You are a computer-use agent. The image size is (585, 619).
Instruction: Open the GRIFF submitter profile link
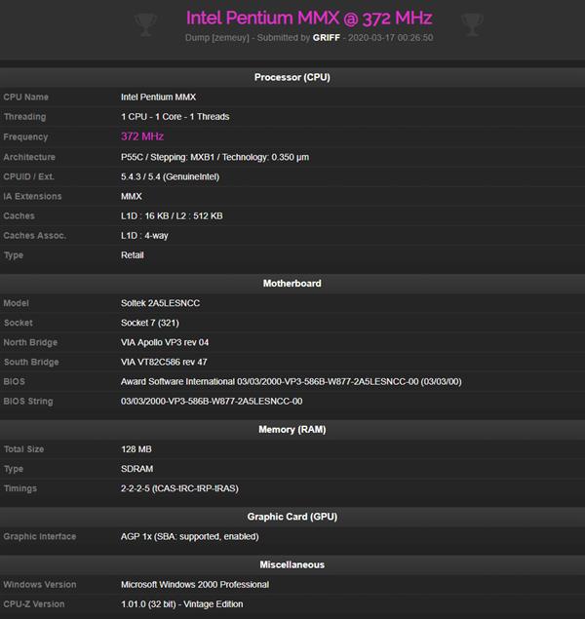(x=326, y=38)
